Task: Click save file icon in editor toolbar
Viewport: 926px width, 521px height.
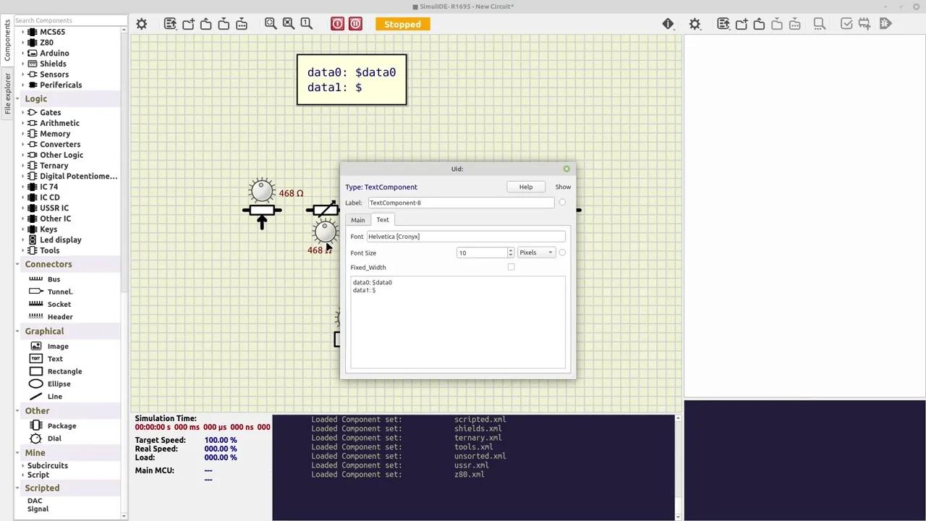Action: (x=777, y=24)
